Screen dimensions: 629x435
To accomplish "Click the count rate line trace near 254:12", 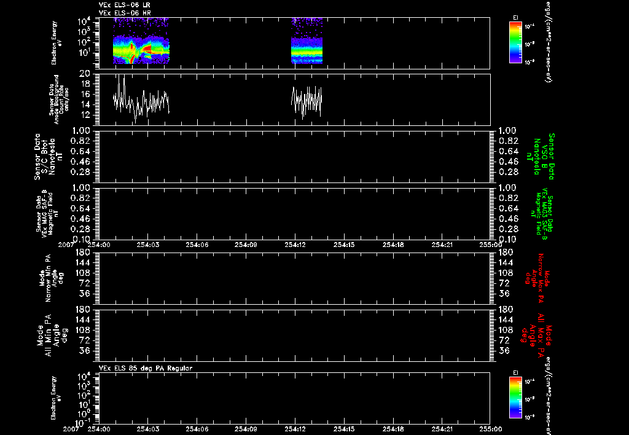I will 307,103.
